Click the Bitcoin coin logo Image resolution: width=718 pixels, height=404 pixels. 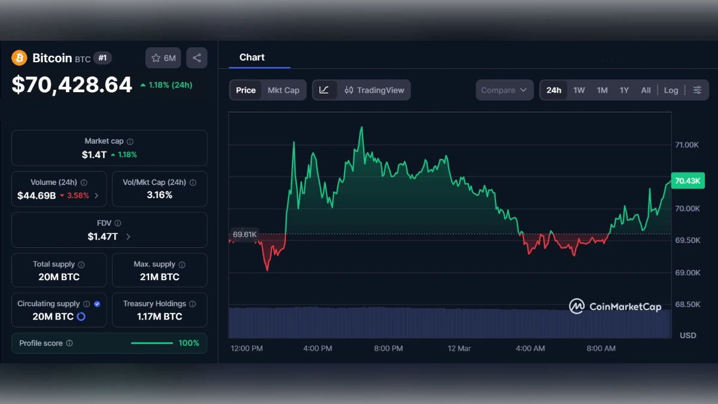pyautogui.click(x=20, y=57)
